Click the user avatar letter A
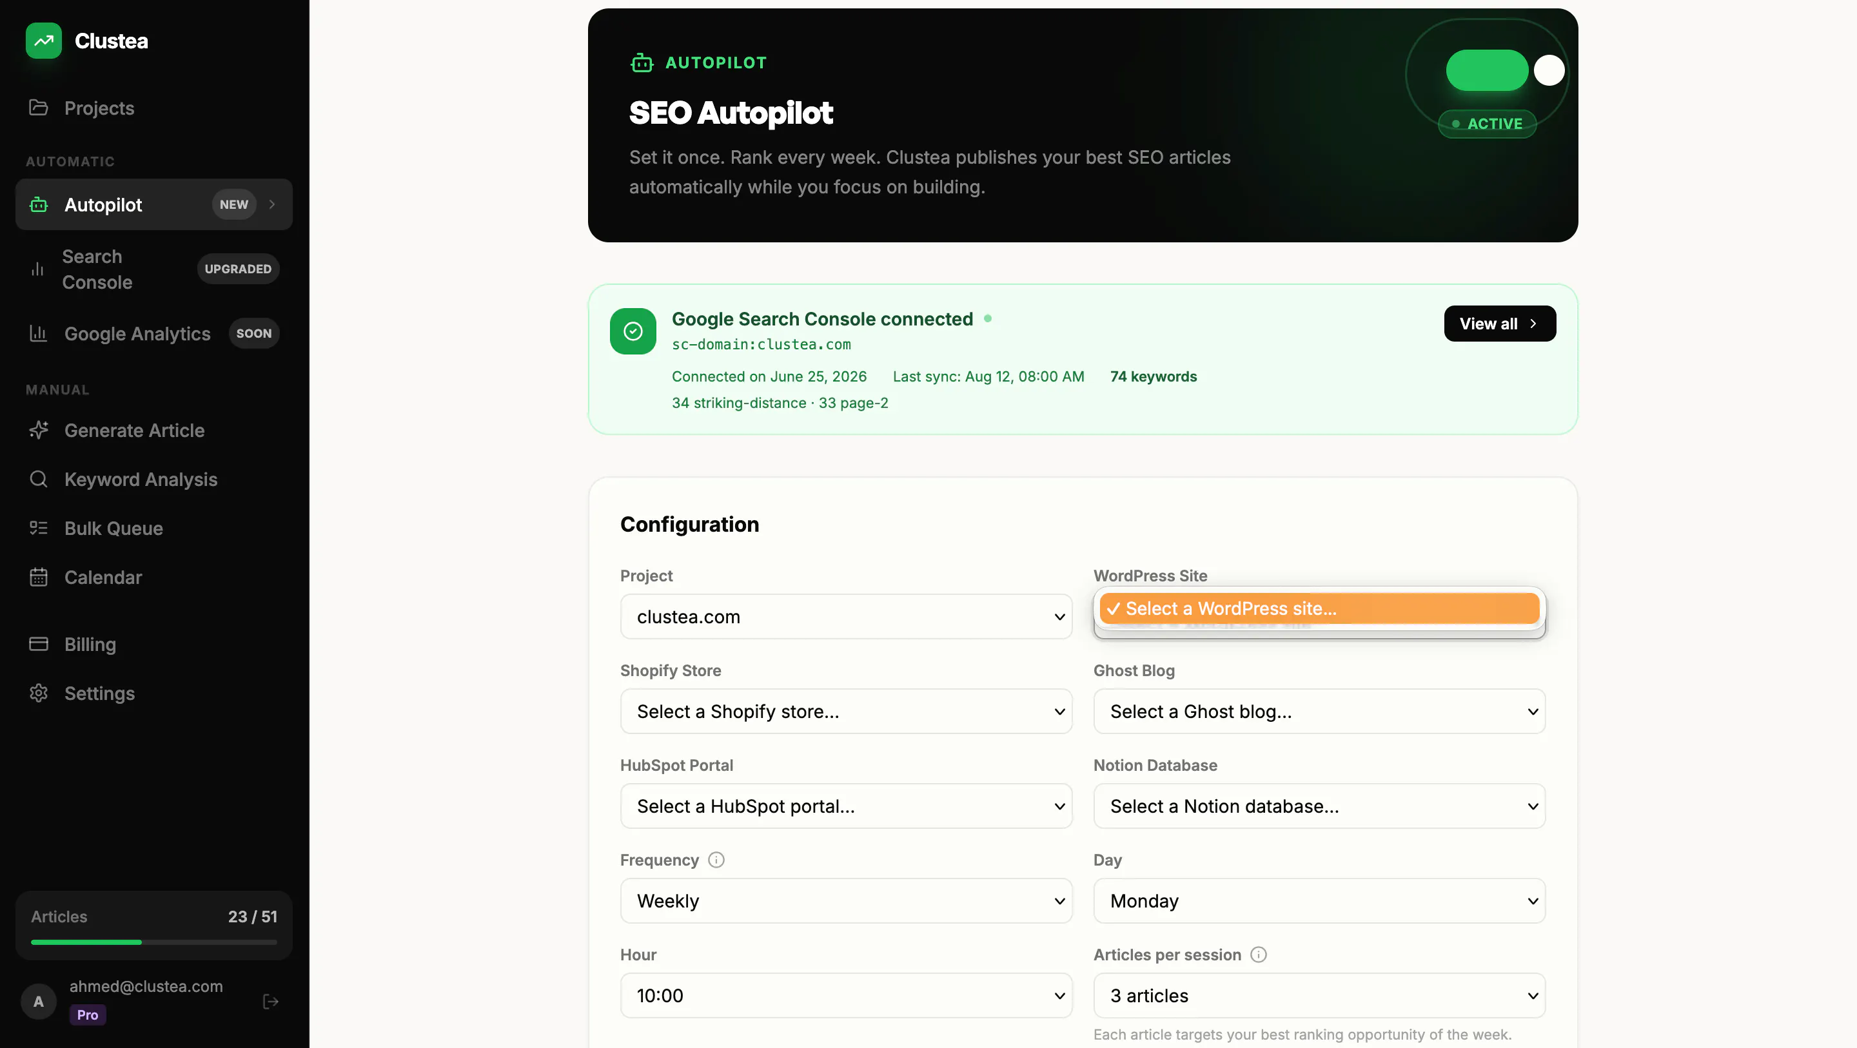 [x=38, y=1001]
